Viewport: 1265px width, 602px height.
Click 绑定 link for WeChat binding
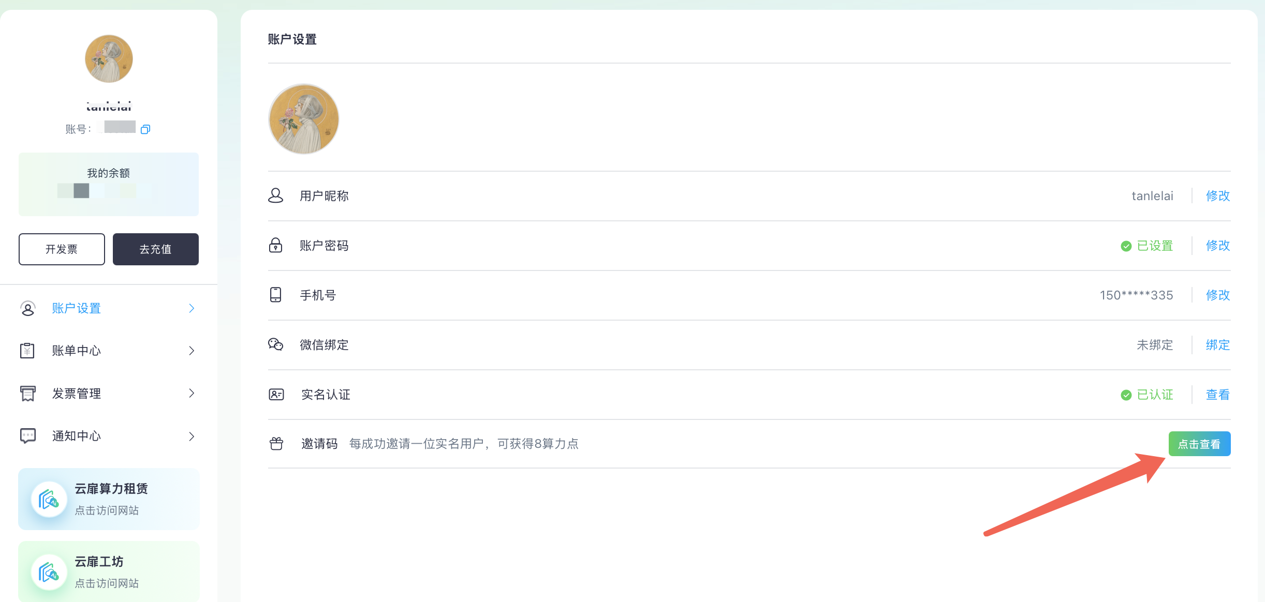[1217, 345]
